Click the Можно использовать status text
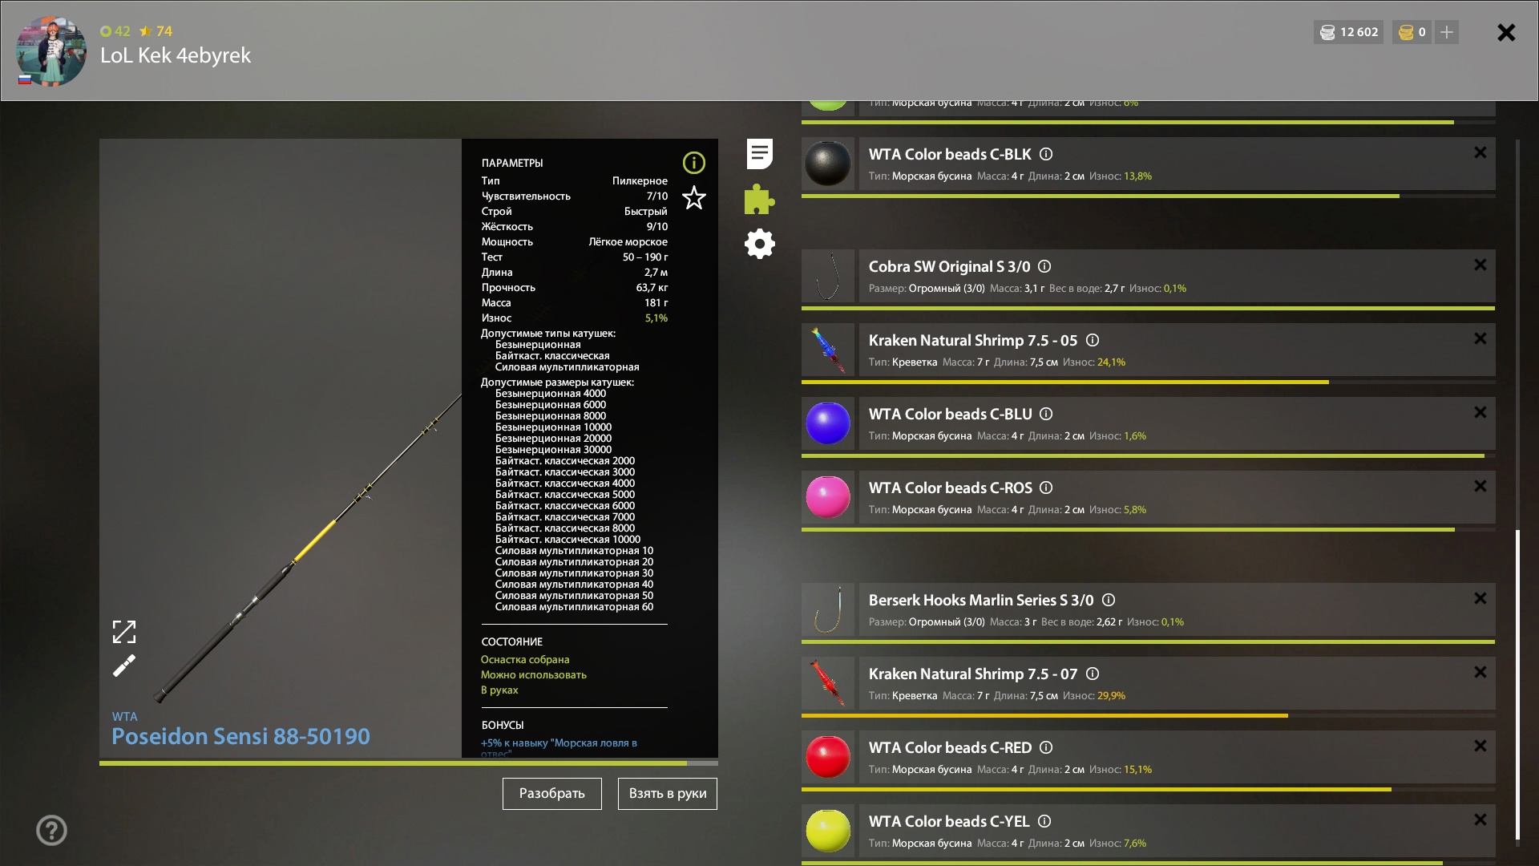This screenshot has width=1539, height=866. coord(534,674)
